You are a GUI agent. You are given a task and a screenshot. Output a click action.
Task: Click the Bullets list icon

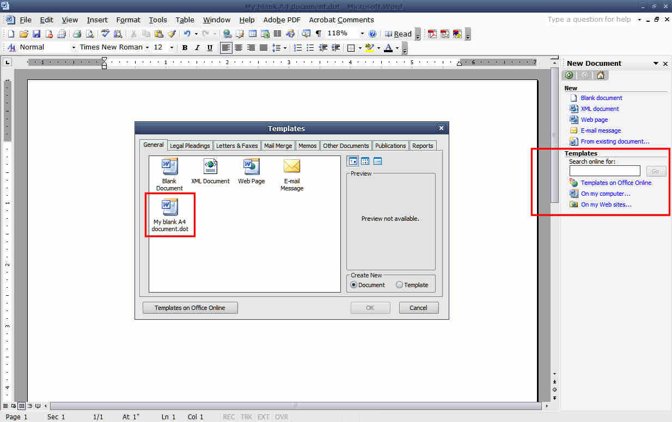pyautogui.click(x=310, y=48)
